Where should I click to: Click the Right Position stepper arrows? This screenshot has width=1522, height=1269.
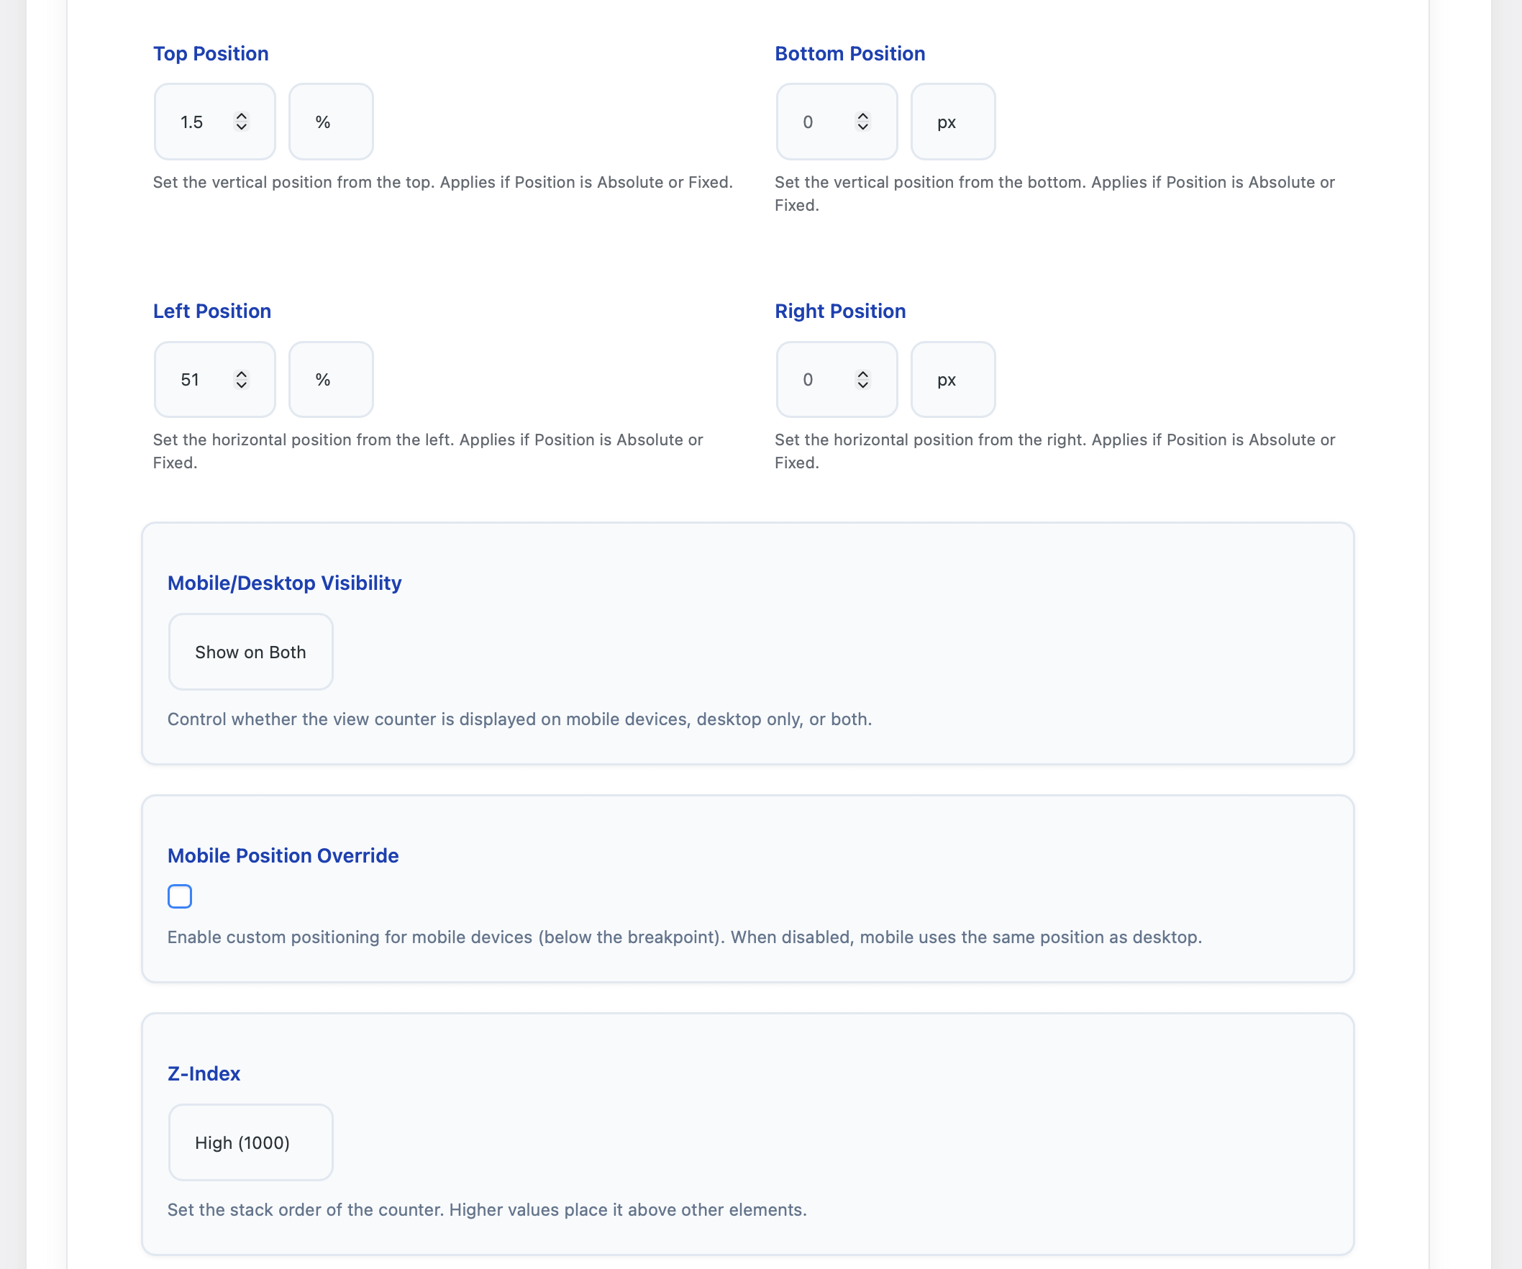coord(862,379)
